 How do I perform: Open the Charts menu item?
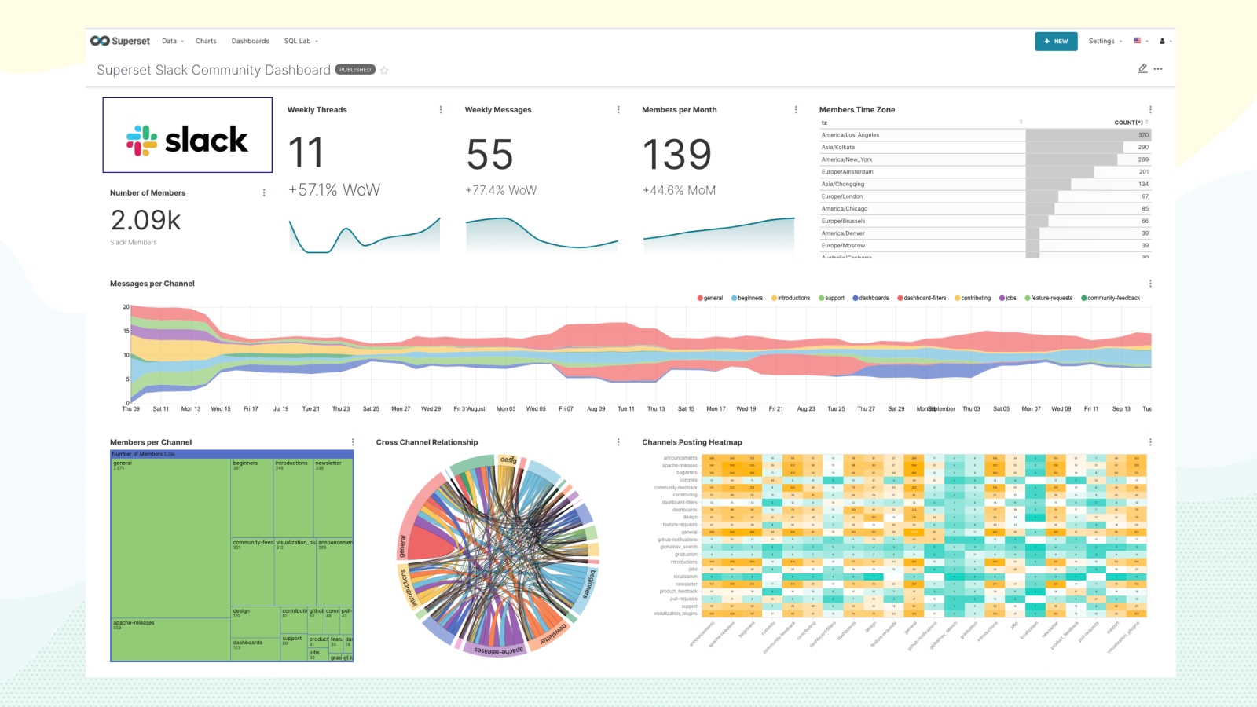coord(206,41)
